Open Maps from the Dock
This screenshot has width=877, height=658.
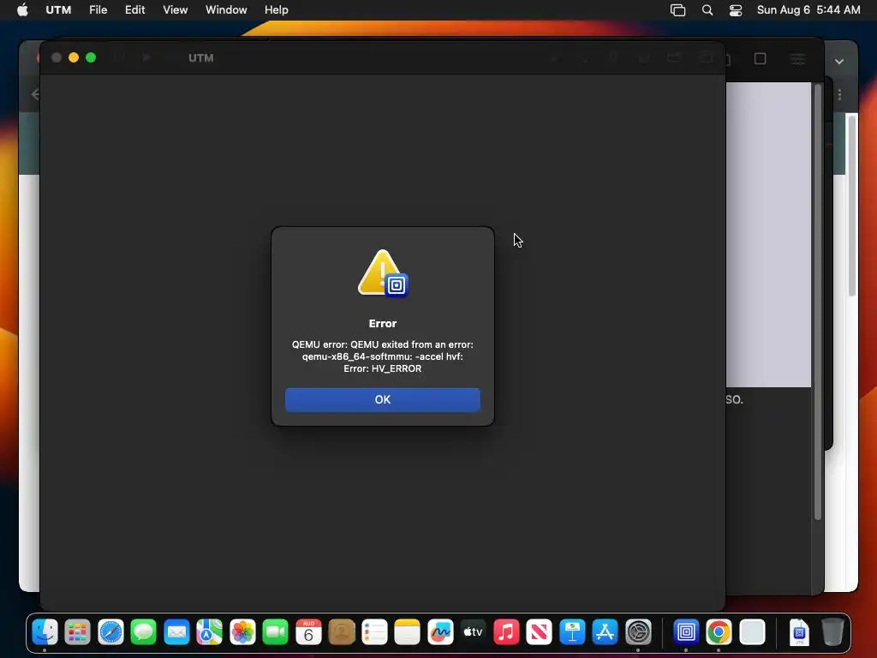209,632
